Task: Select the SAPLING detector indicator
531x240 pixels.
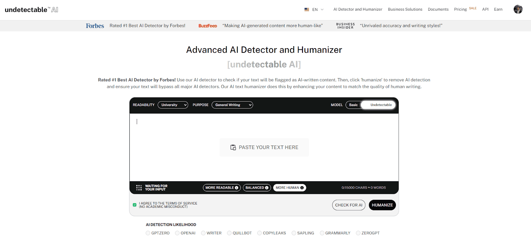Action: 294,233
